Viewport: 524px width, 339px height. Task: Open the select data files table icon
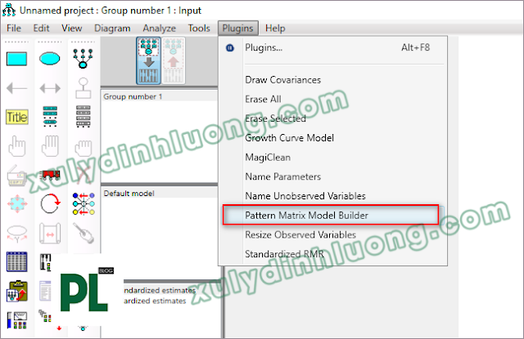pyautogui.click(x=16, y=261)
